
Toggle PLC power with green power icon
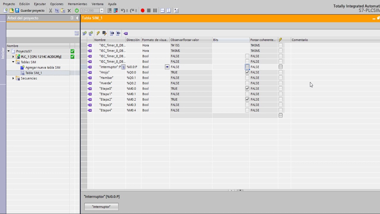(77, 10)
